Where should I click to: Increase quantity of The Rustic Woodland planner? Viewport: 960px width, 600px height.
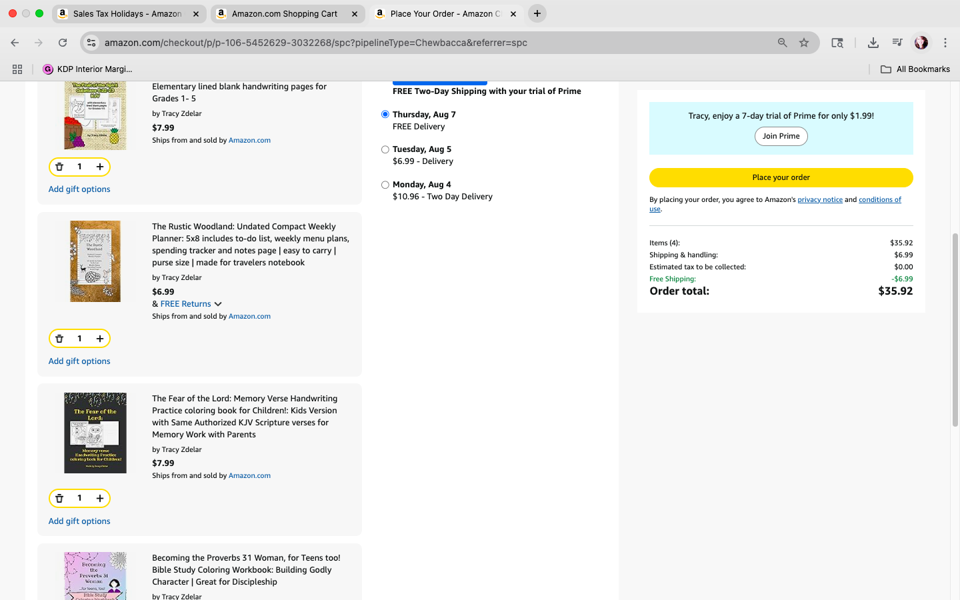tap(100, 339)
